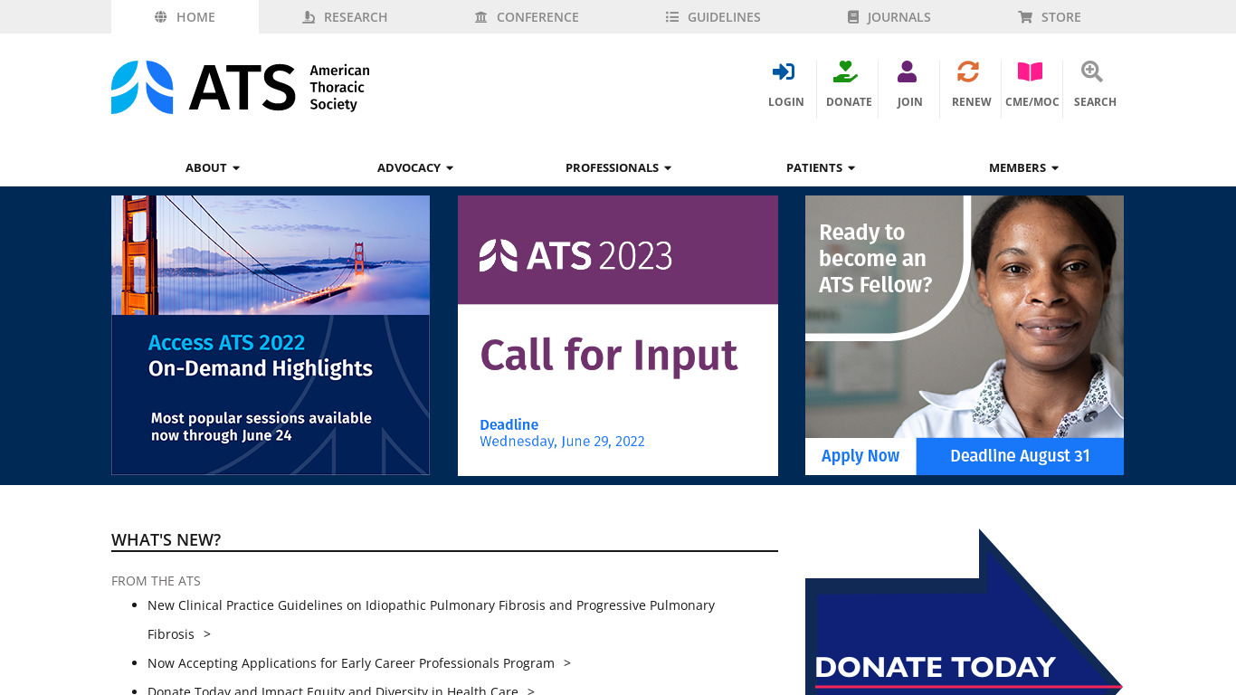Open the RESEARCH tab
Viewport: 1236px width, 695px height.
pyautogui.click(x=345, y=17)
